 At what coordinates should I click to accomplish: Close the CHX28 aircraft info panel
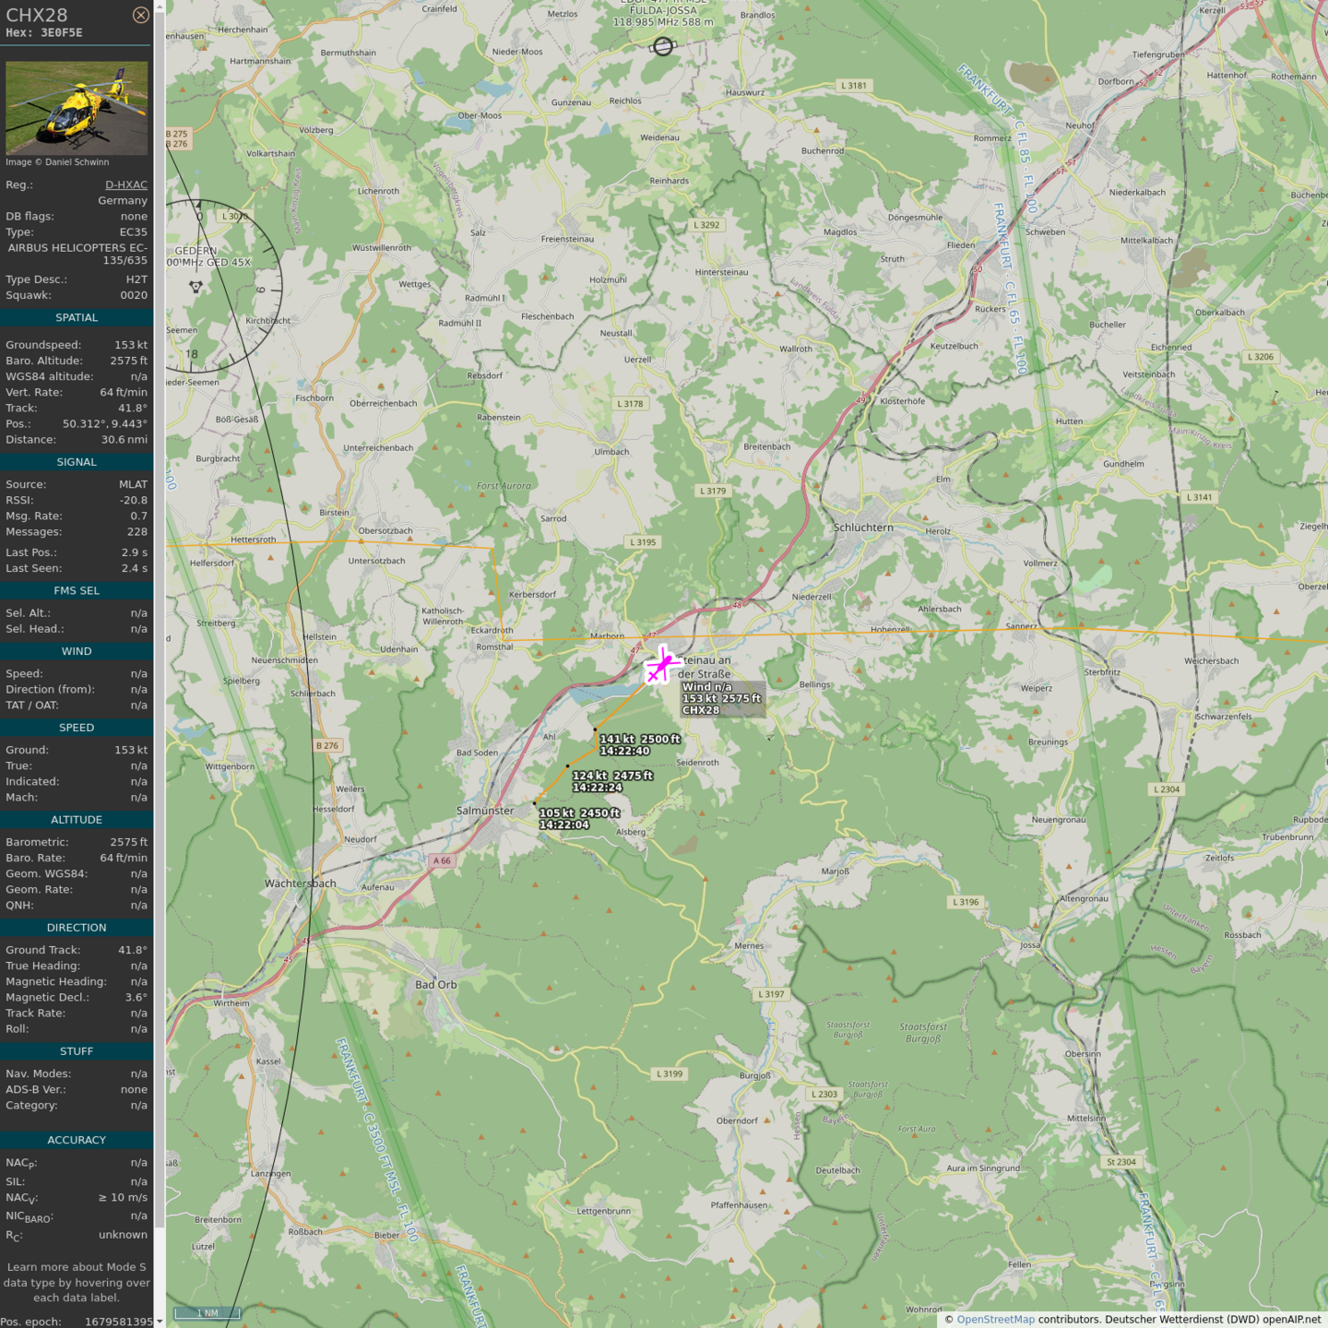point(140,15)
